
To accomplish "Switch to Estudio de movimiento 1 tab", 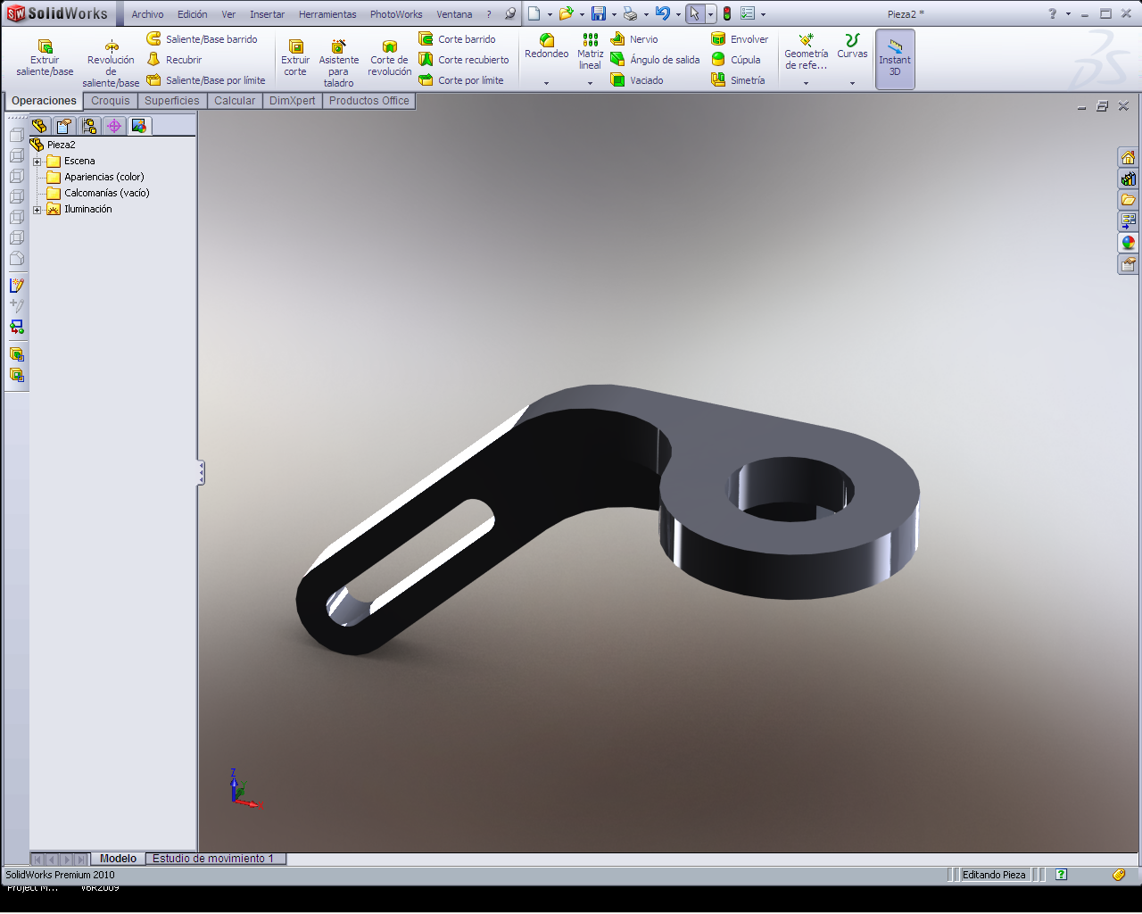I will (x=215, y=859).
